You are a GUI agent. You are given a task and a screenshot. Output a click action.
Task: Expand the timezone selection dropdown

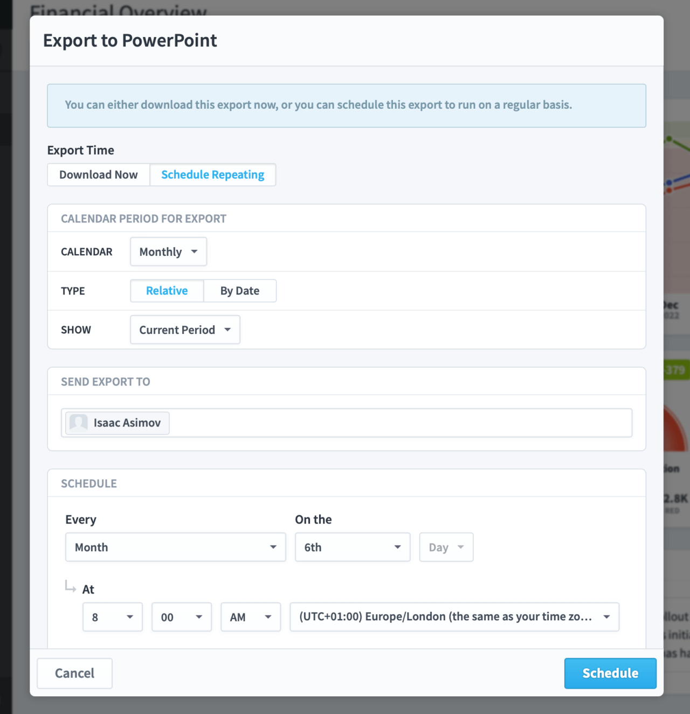click(606, 617)
